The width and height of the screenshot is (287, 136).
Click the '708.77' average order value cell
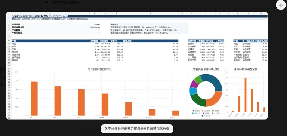point(120,58)
